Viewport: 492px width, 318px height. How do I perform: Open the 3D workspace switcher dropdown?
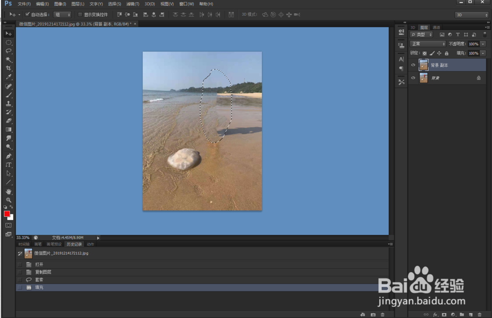[x=472, y=15]
